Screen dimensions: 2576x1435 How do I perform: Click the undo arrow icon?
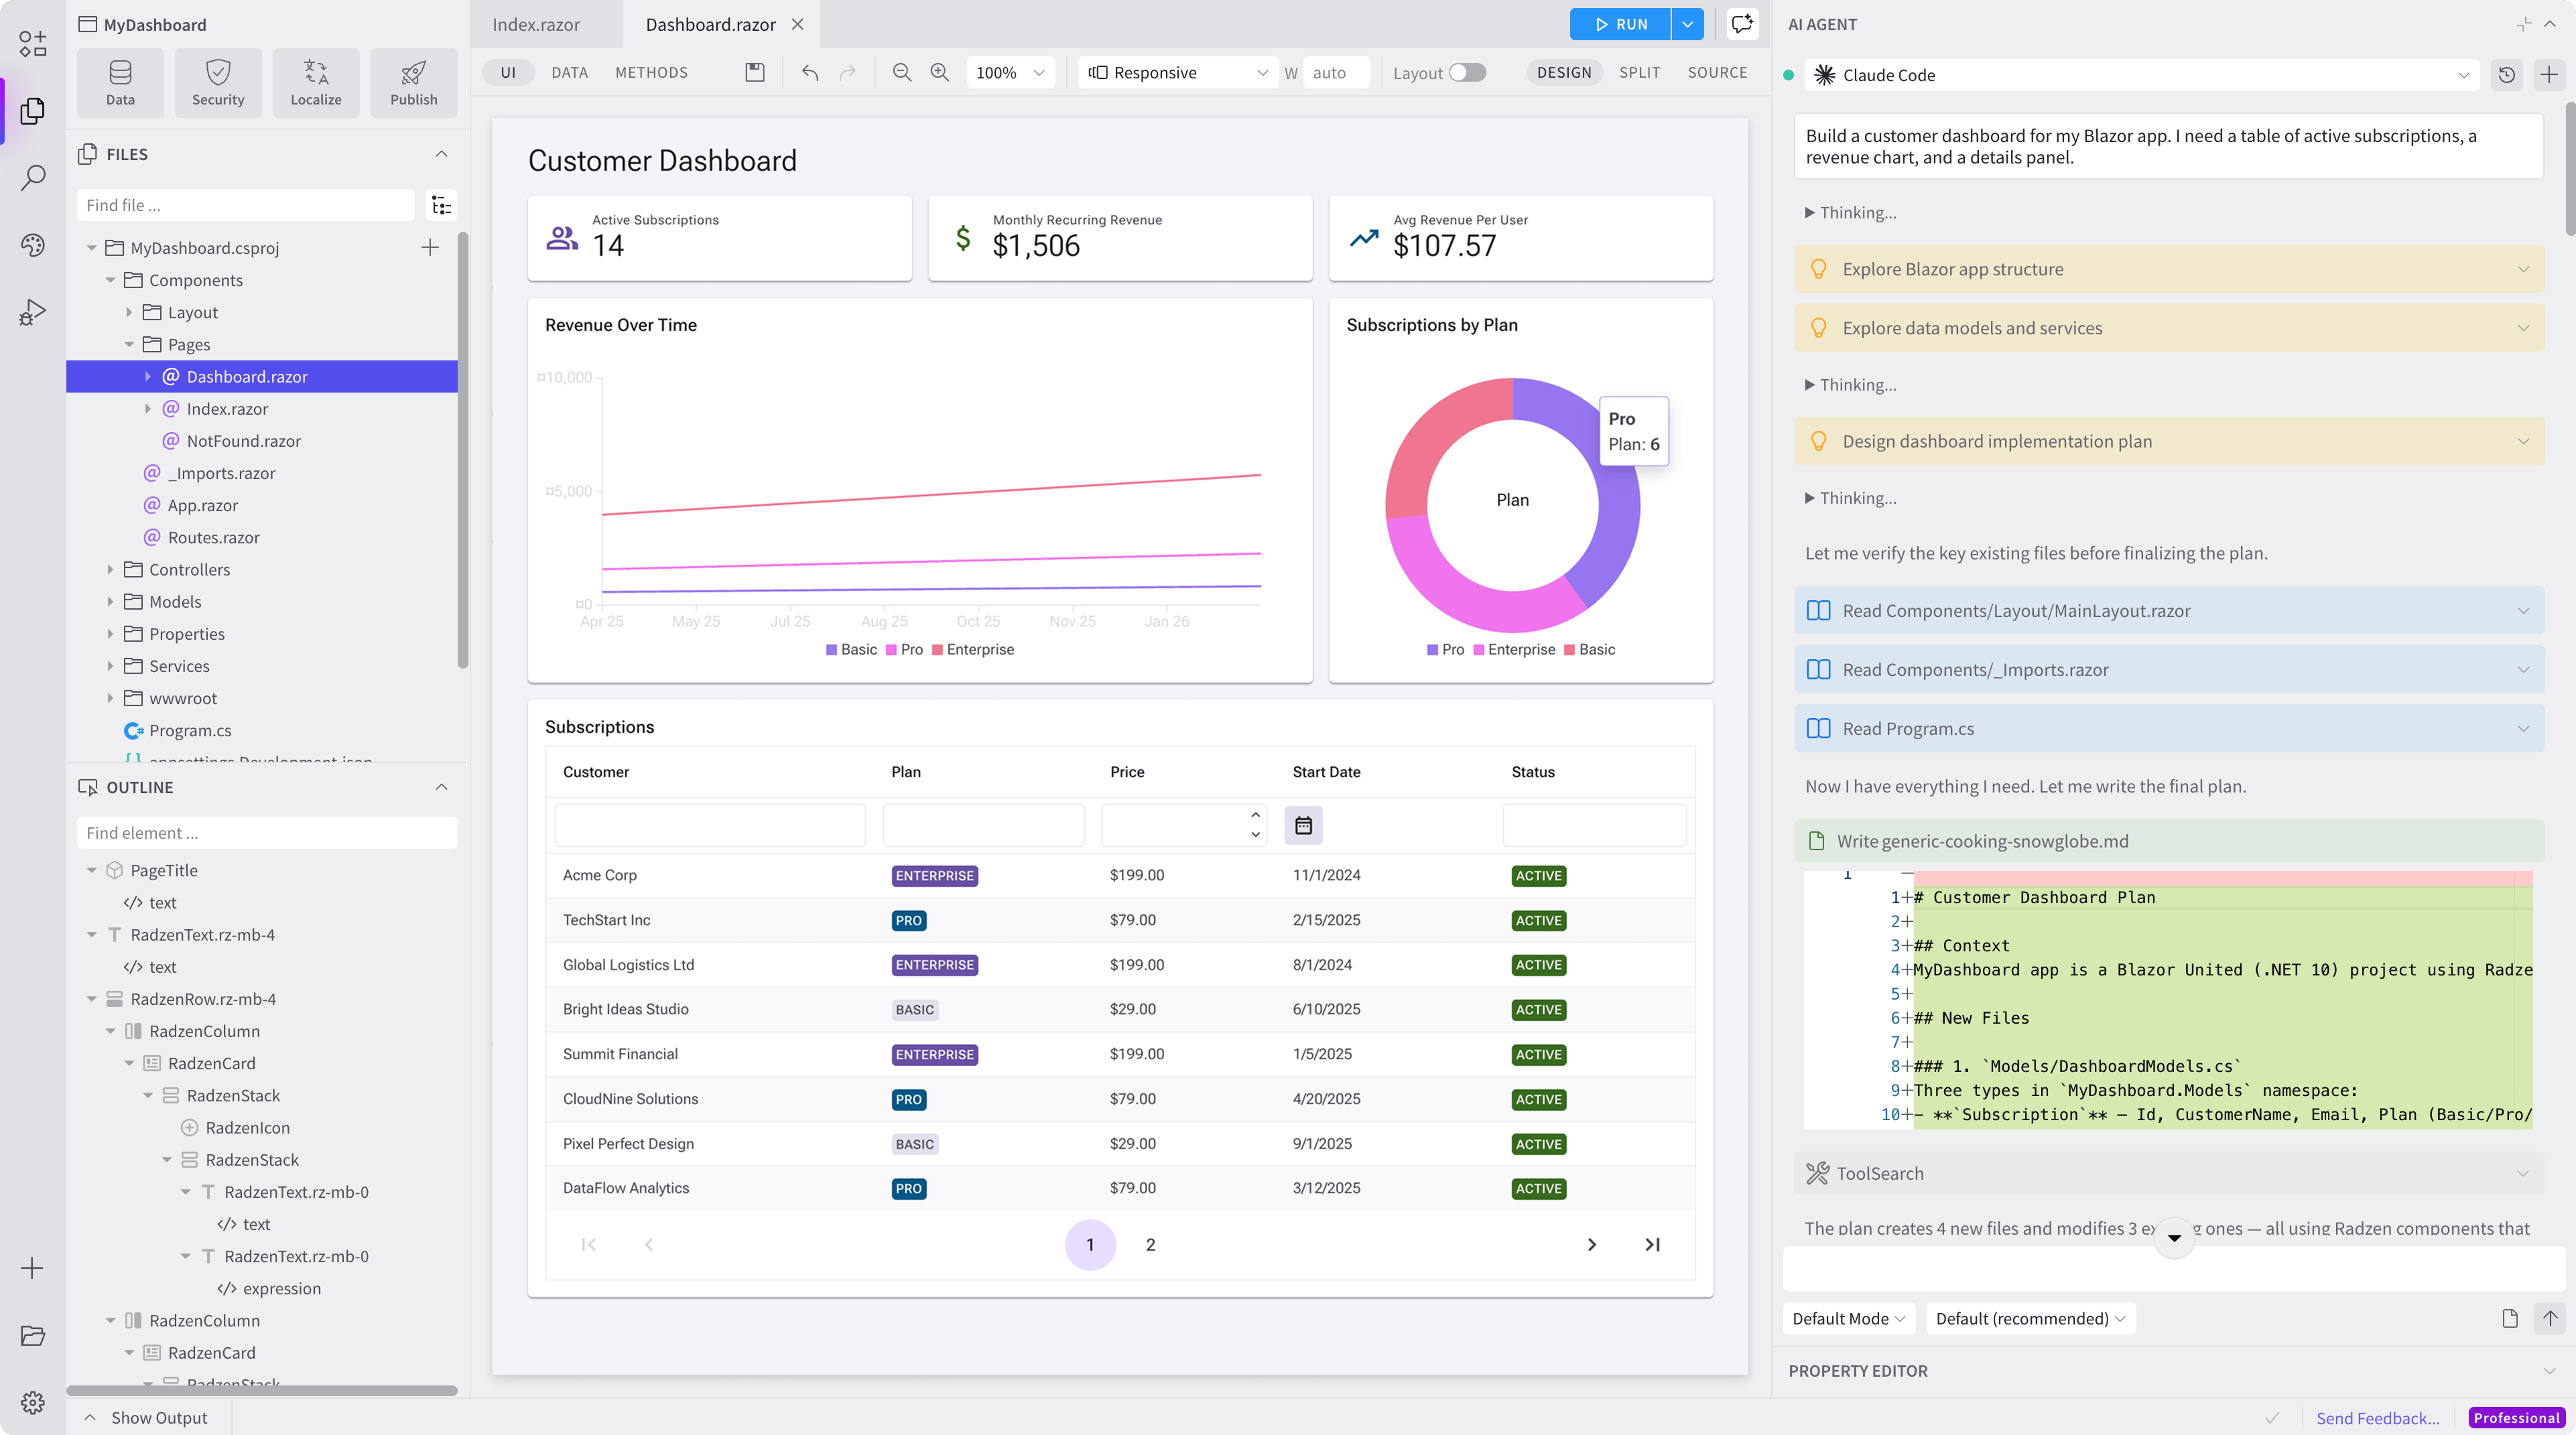(810, 72)
